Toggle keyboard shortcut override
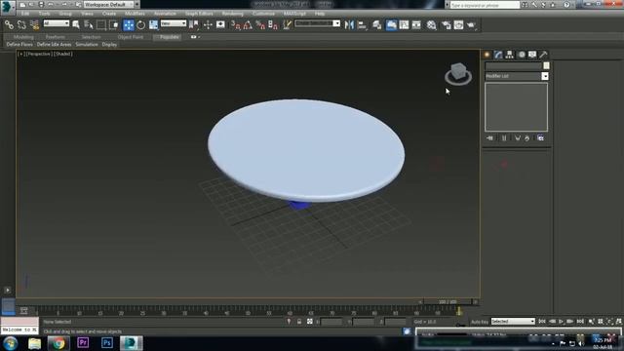Image resolution: width=624 pixels, height=351 pixels. 220,25
